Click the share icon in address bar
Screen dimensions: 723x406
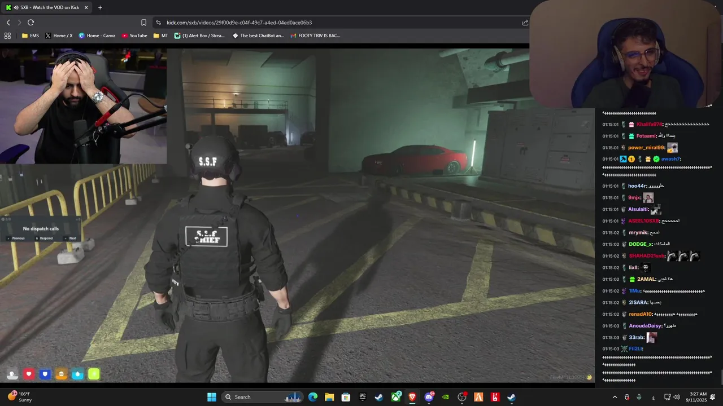pos(525,23)
